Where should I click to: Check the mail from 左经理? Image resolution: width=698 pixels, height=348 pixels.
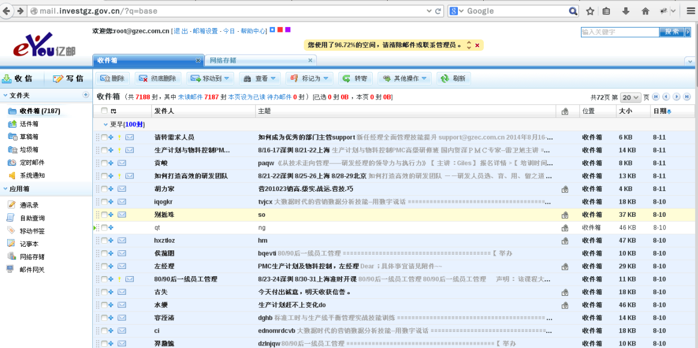pos(104,266)
